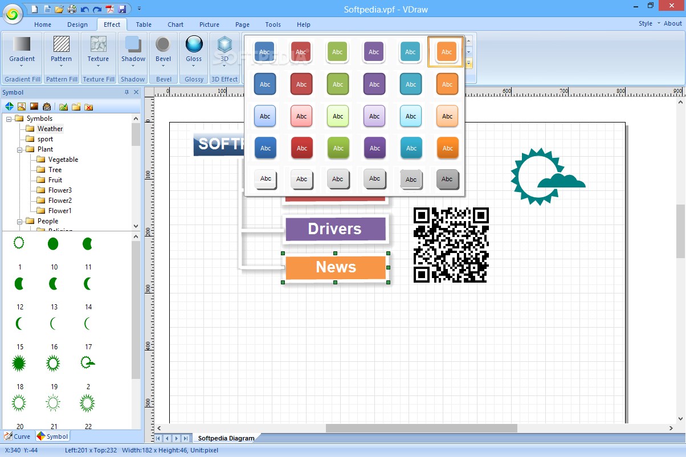Undo the last action
Image resolution: width=686 pixels, height=457 pixels.
click(x=84, y=9)
